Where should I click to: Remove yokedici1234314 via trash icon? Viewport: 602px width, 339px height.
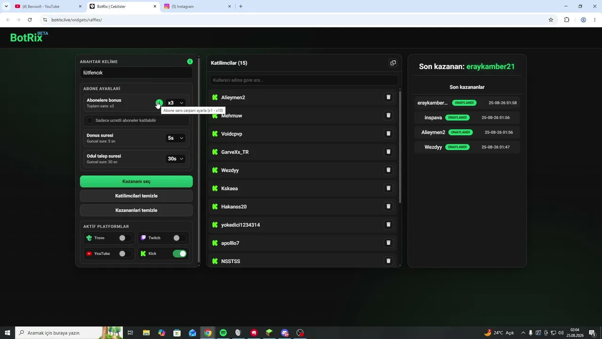coord(388,225)
